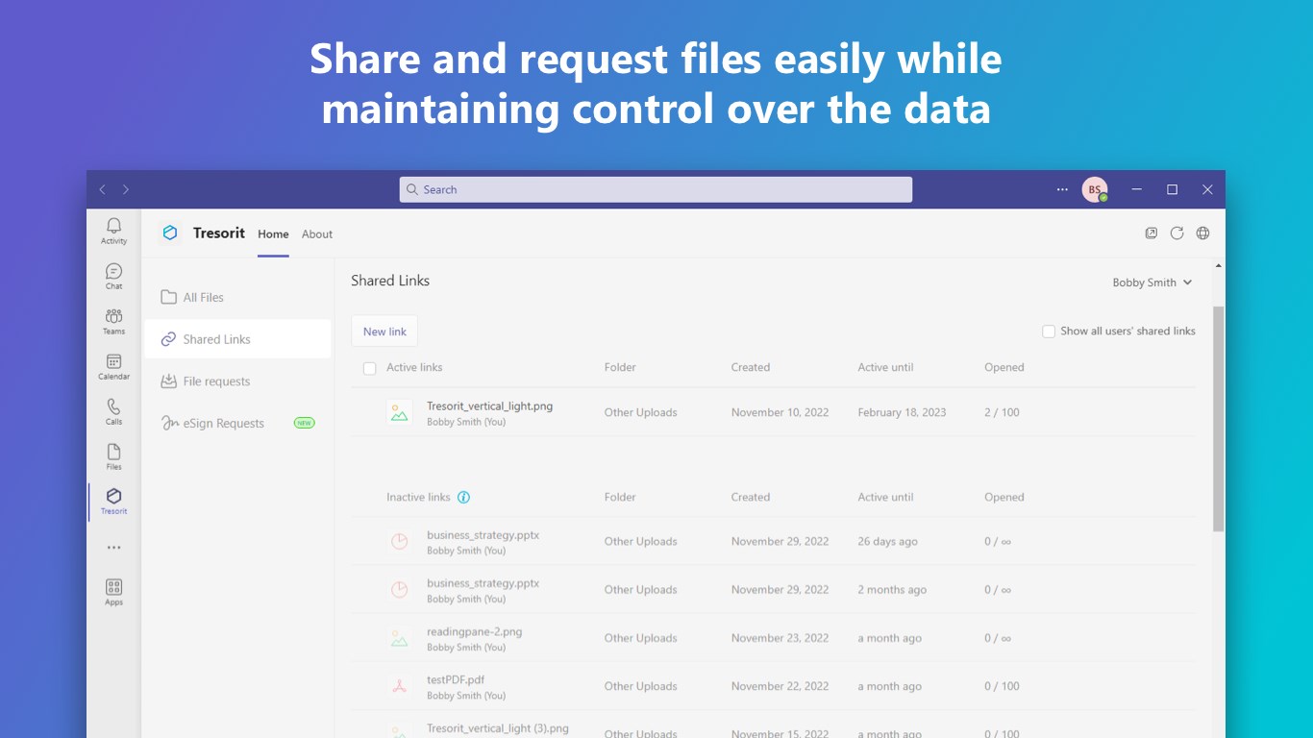The image size is (1313, 738).
Task: Click the Folder header of Inactive links
Action: click(x=620, y=497)
